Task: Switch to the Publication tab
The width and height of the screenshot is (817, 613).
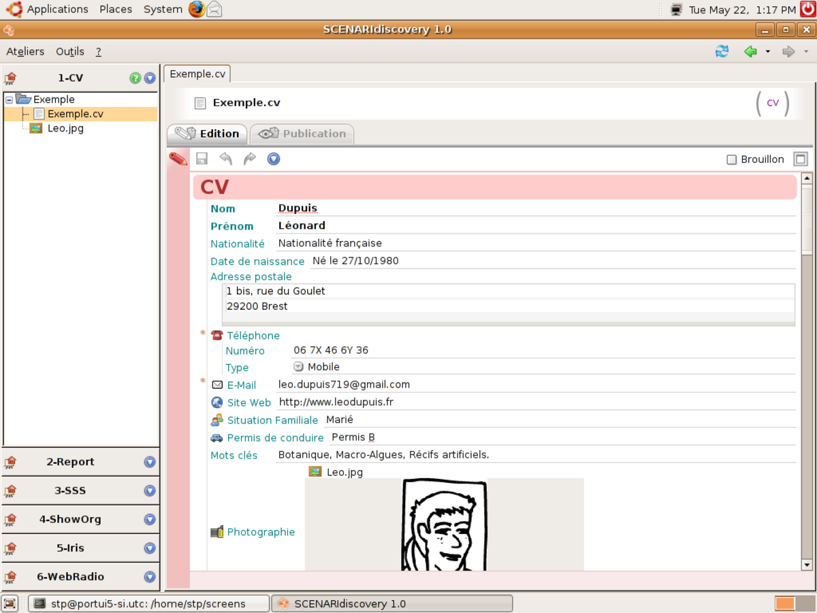Action: pos(302,133)
